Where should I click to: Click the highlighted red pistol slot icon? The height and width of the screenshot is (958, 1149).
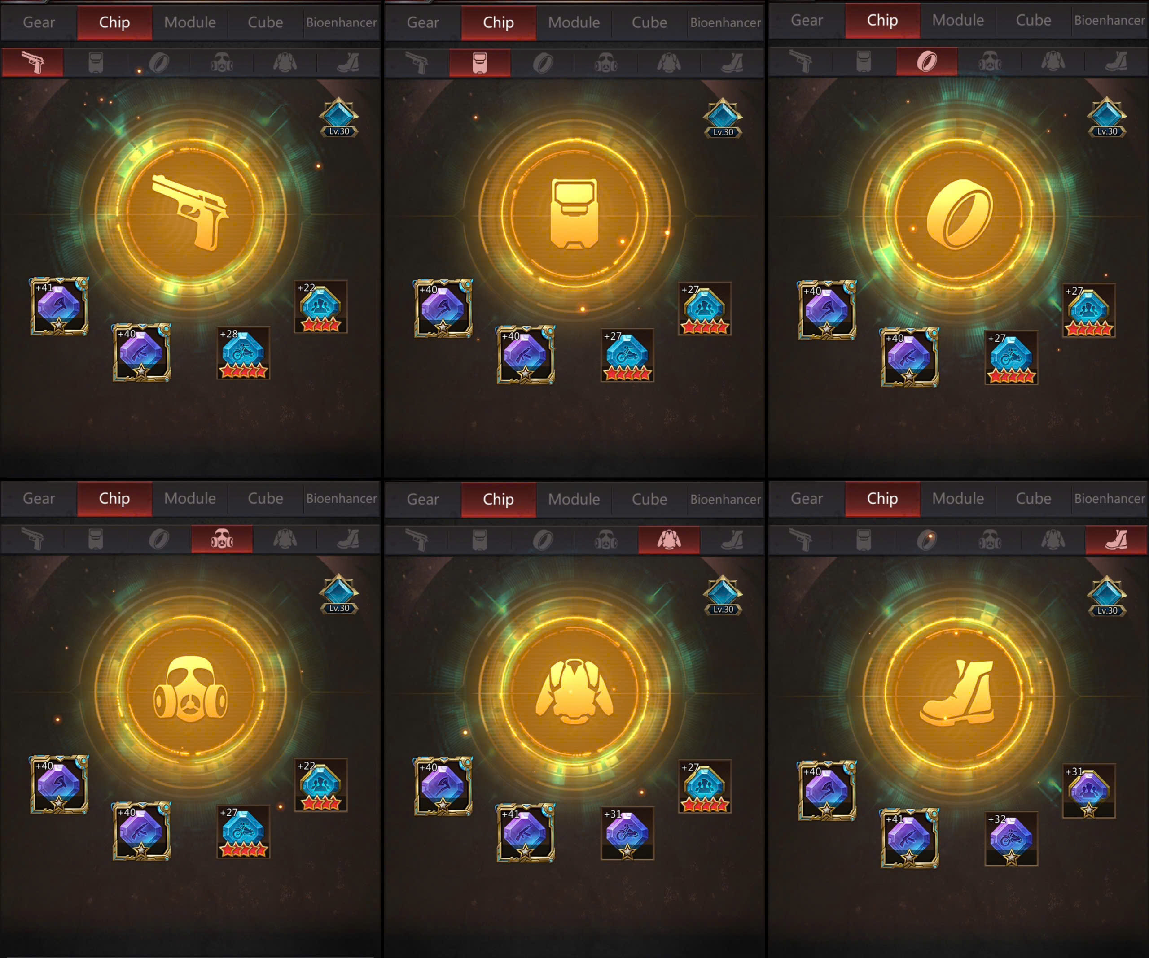pos(33,62)
